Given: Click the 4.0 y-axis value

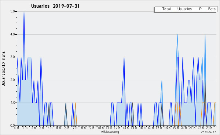Looking at the screenshot, I should click(x=12, y=34).
